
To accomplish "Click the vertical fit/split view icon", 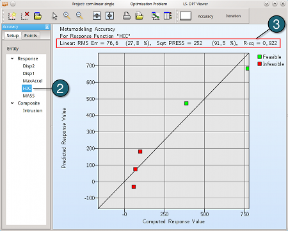I will point(97,16).
